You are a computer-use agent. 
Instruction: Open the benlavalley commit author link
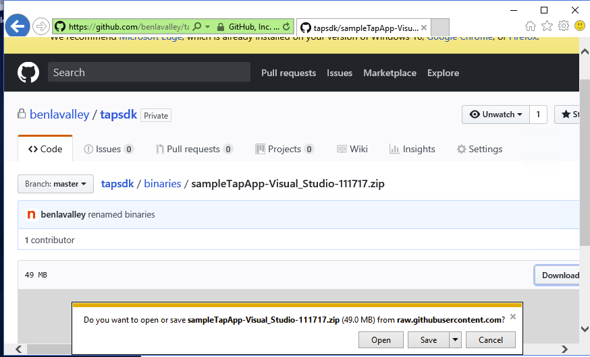coord(63,215)
